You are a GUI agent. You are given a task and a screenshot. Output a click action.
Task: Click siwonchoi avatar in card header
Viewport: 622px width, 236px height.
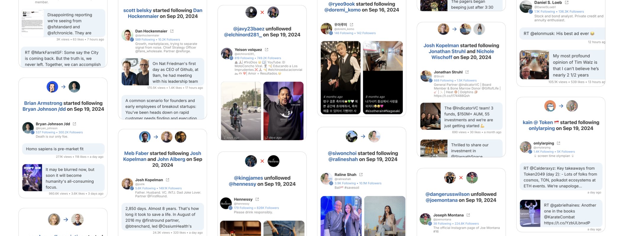(352, 136)
